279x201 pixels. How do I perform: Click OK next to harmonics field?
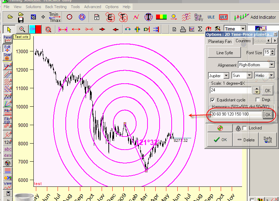pos(268,115)
